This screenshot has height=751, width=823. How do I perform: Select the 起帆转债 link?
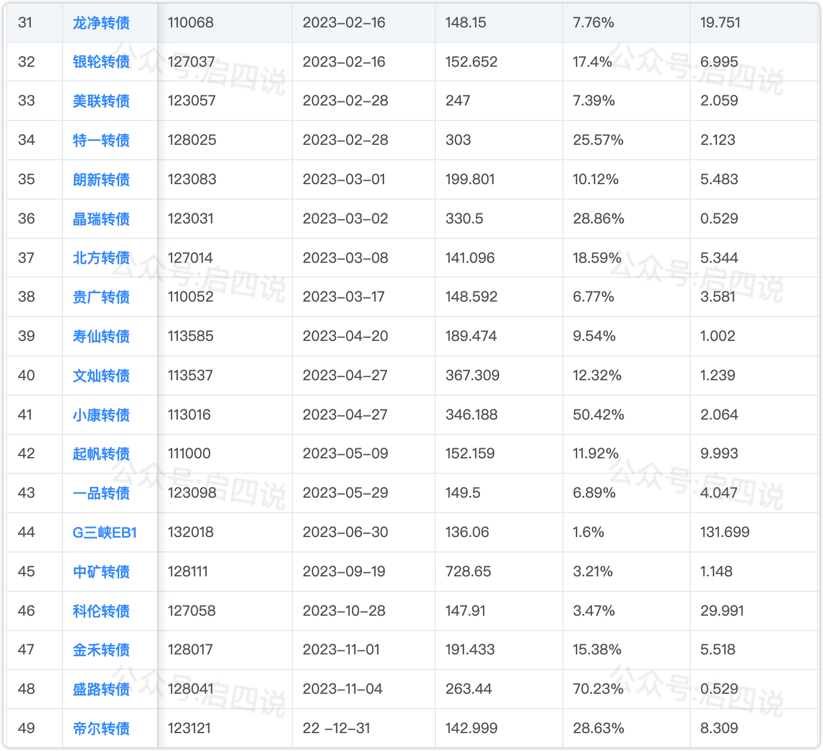tap(101, 454)
